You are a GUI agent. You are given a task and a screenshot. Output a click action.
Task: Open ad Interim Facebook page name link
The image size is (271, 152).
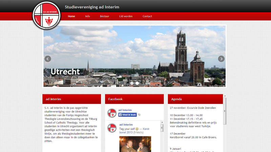(x=125, y=110)
